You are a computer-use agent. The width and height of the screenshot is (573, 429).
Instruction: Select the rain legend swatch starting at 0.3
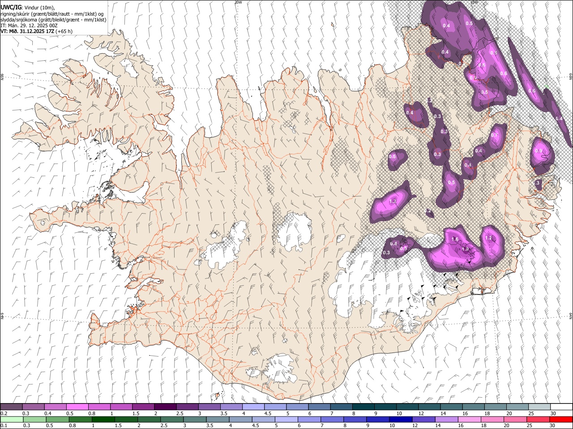point(34,420)
